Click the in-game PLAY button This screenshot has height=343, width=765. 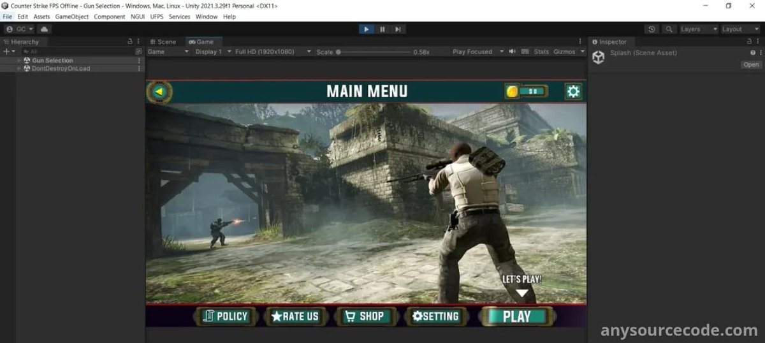point(516,316)
